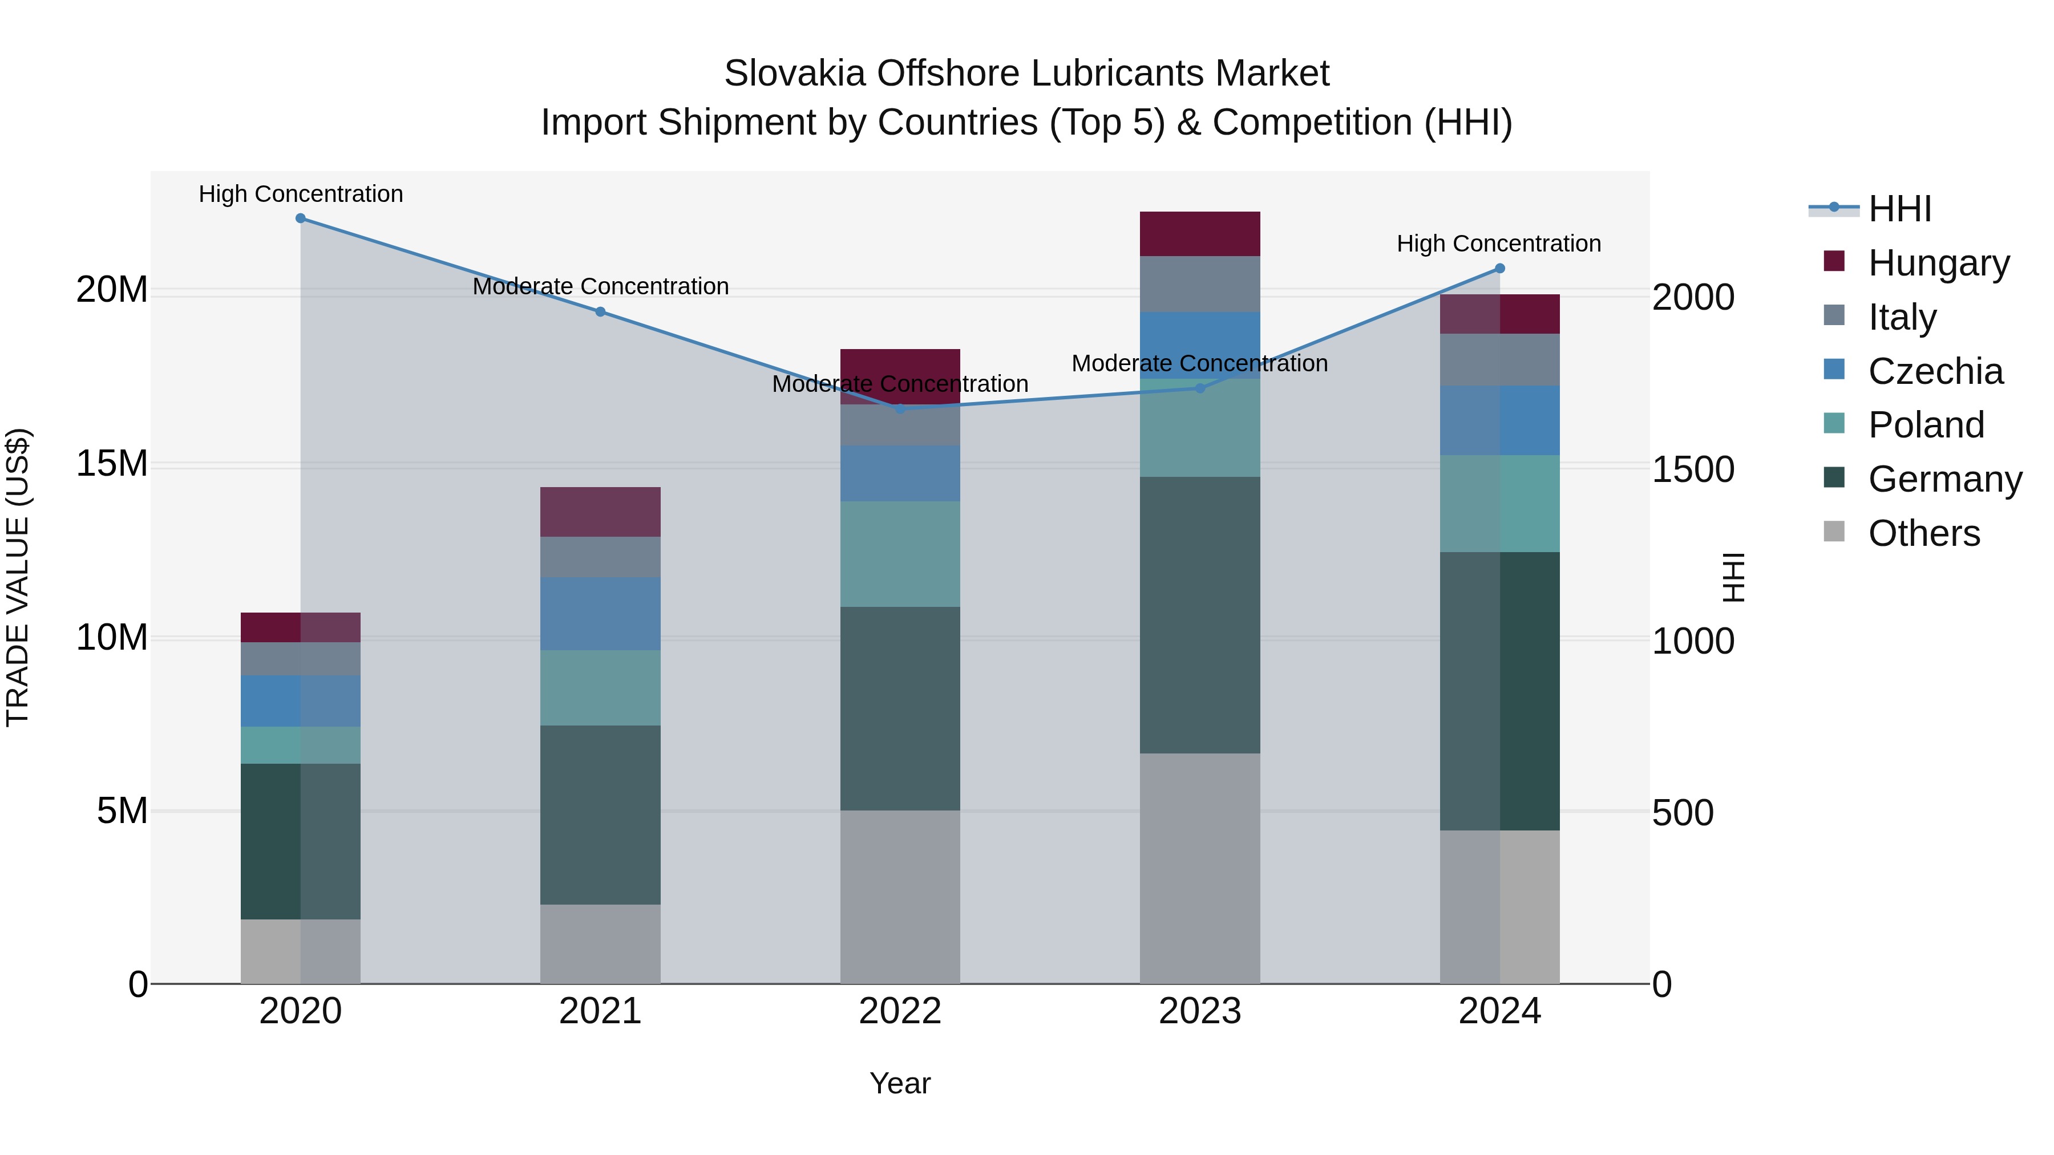Toggle the Others legend entry
Viewport: 2054px width, 1155px height.
(1902, 533)
